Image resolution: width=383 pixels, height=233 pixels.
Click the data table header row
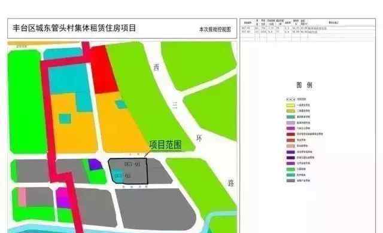308,23
